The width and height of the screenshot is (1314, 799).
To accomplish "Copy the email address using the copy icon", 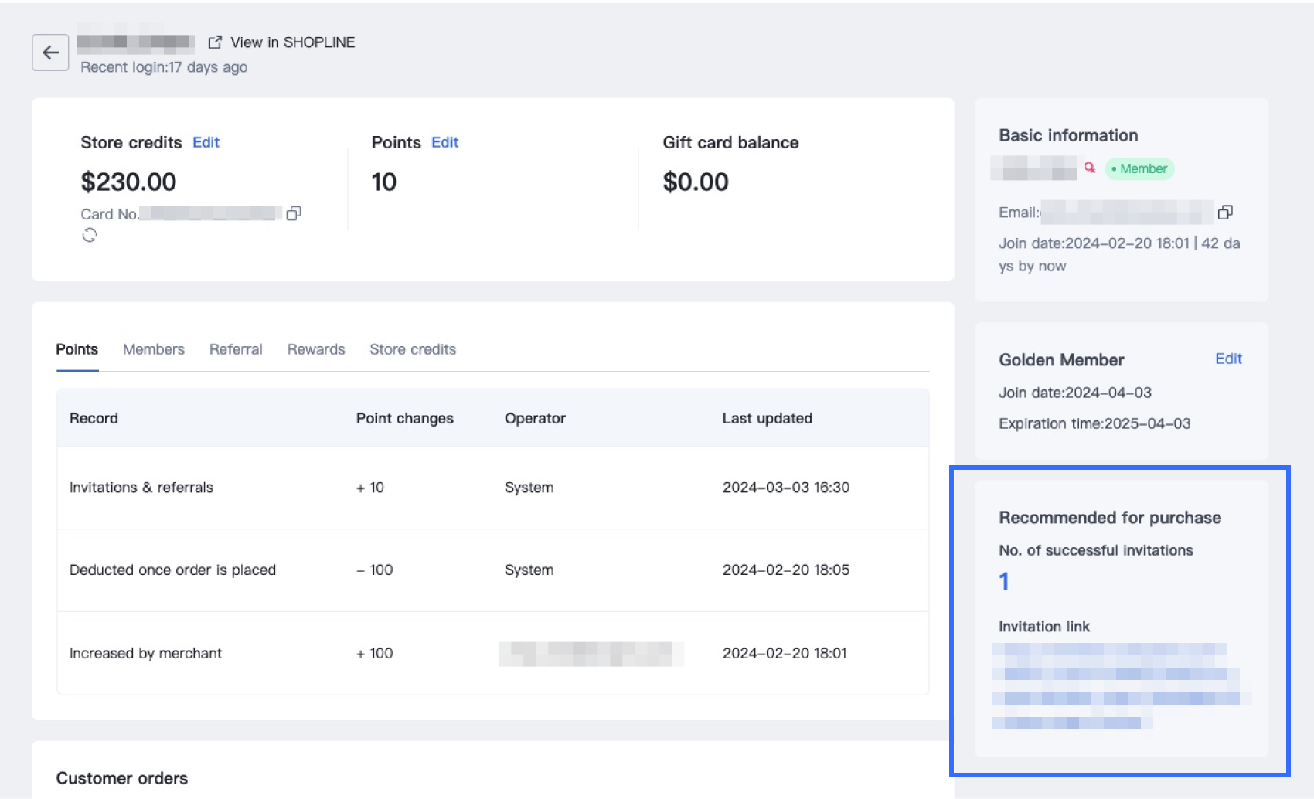I will tap(1225, 212).
